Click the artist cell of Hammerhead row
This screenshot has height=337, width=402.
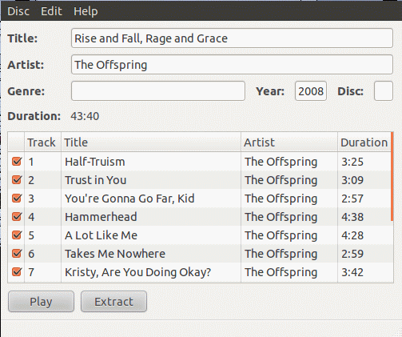click(289, 217)
